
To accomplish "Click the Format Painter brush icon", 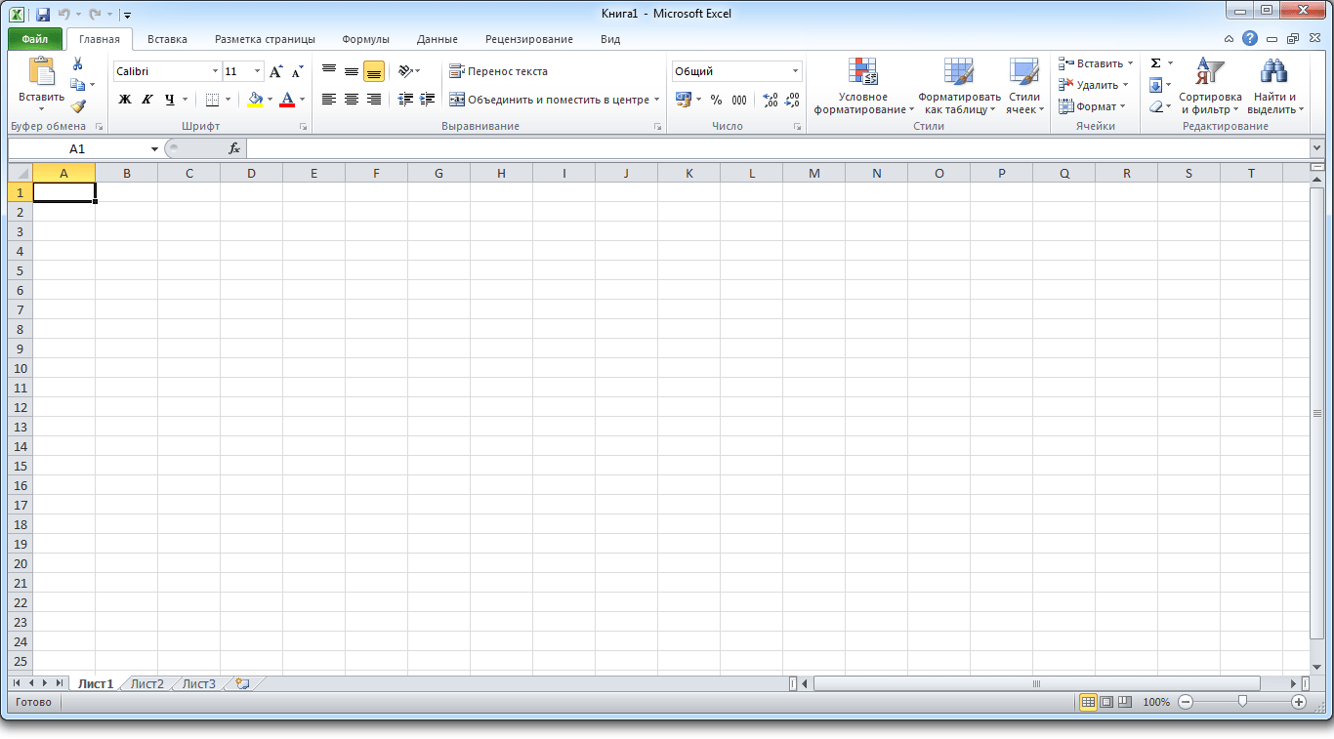I will click(78, 106).
